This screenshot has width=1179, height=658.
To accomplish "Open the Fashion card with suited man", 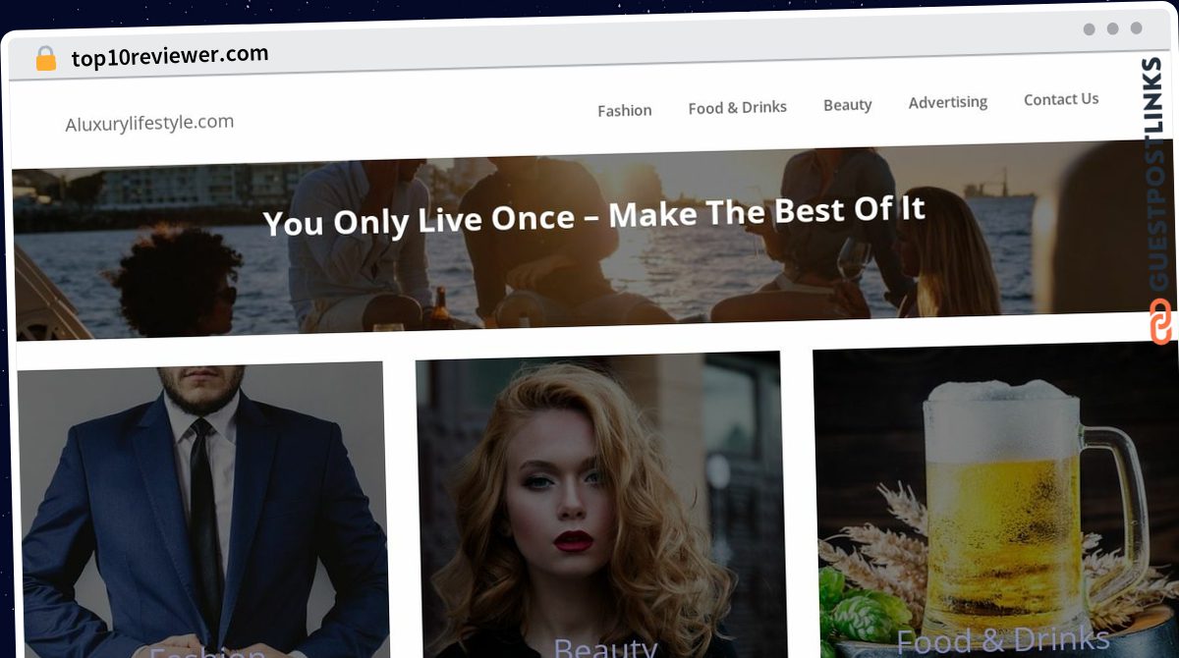I will pyautogui.click(x=202, y=511).
